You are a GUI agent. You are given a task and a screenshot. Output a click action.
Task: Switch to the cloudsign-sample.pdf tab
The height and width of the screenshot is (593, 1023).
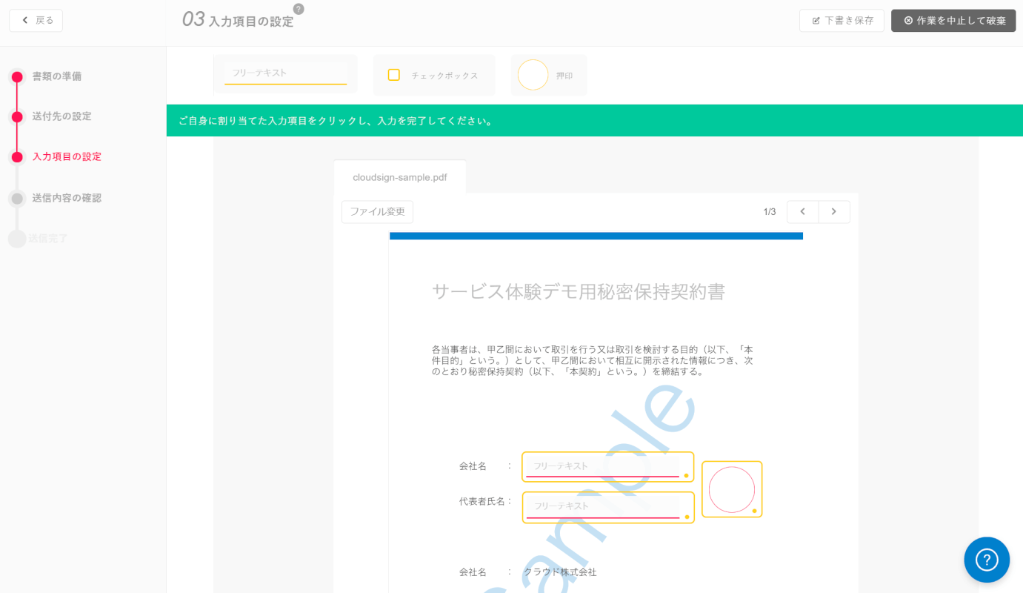pos(399,176)
